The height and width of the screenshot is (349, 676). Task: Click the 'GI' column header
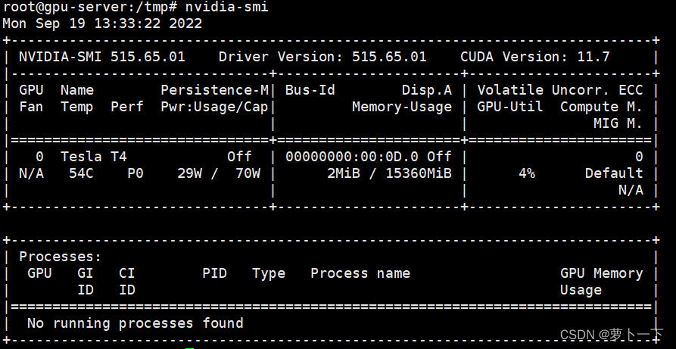(x=86, y=273)
